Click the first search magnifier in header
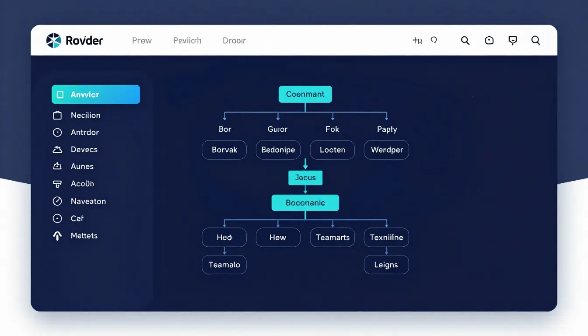Screen dimensions: 588x336 tap(465, 41)
